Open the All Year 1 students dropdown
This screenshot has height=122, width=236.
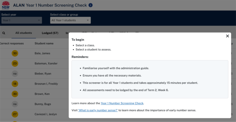click(x=70, y=20)
